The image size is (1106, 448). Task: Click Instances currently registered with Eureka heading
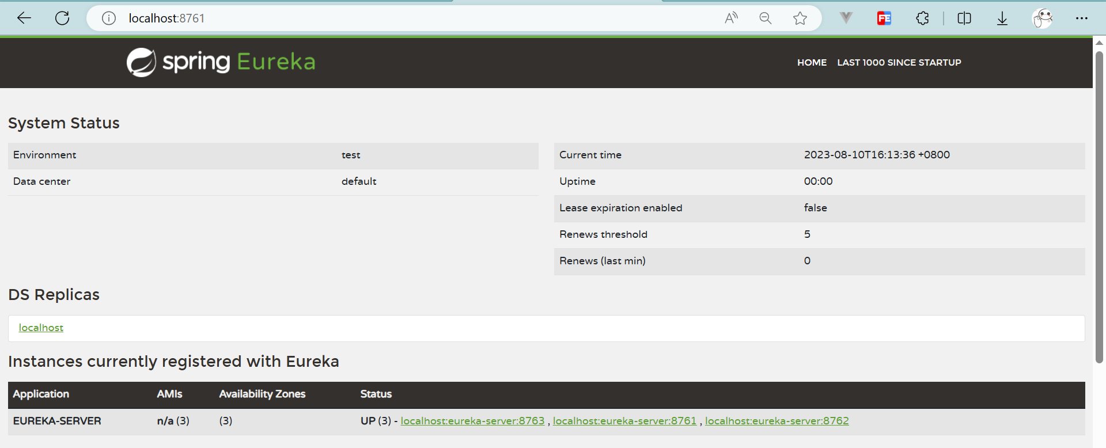click(173, 362)
